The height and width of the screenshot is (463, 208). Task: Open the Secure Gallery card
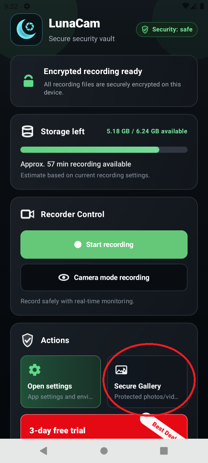click(x=147, y=382)
